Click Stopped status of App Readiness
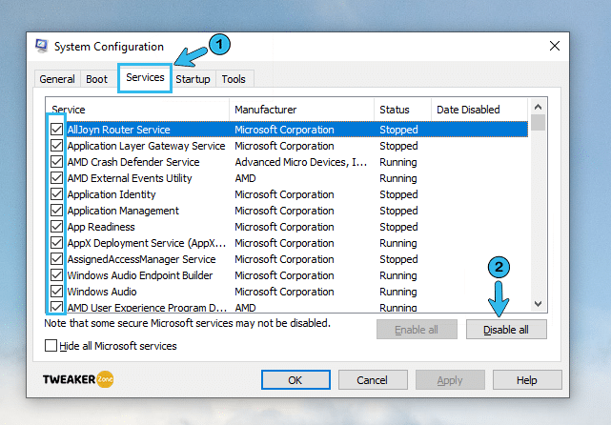The image size is (611, 425). coord(398,227)
